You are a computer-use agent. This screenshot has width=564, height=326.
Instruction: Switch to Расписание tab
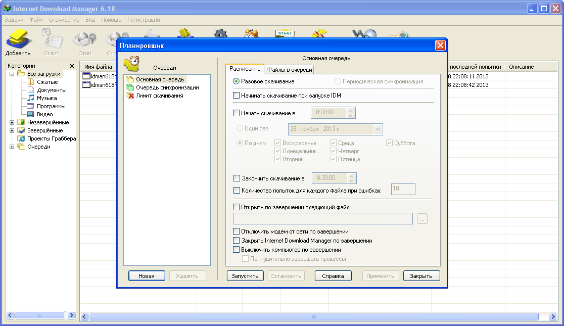point(245,69)
